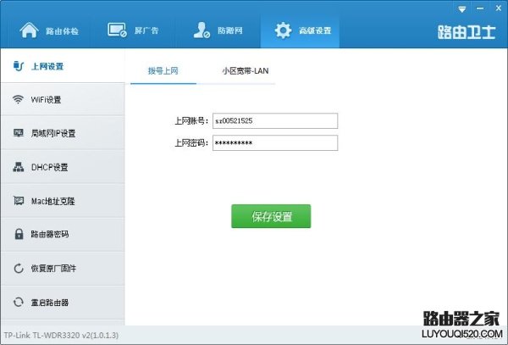508x345 pixels.
Task: Click the cable icon beside 上网设置
Action: (19, 66)
